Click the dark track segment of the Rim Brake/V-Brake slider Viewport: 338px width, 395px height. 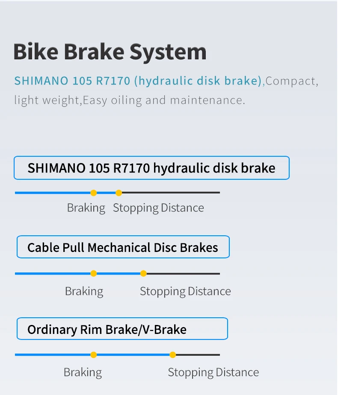click(x=198, y=354)
